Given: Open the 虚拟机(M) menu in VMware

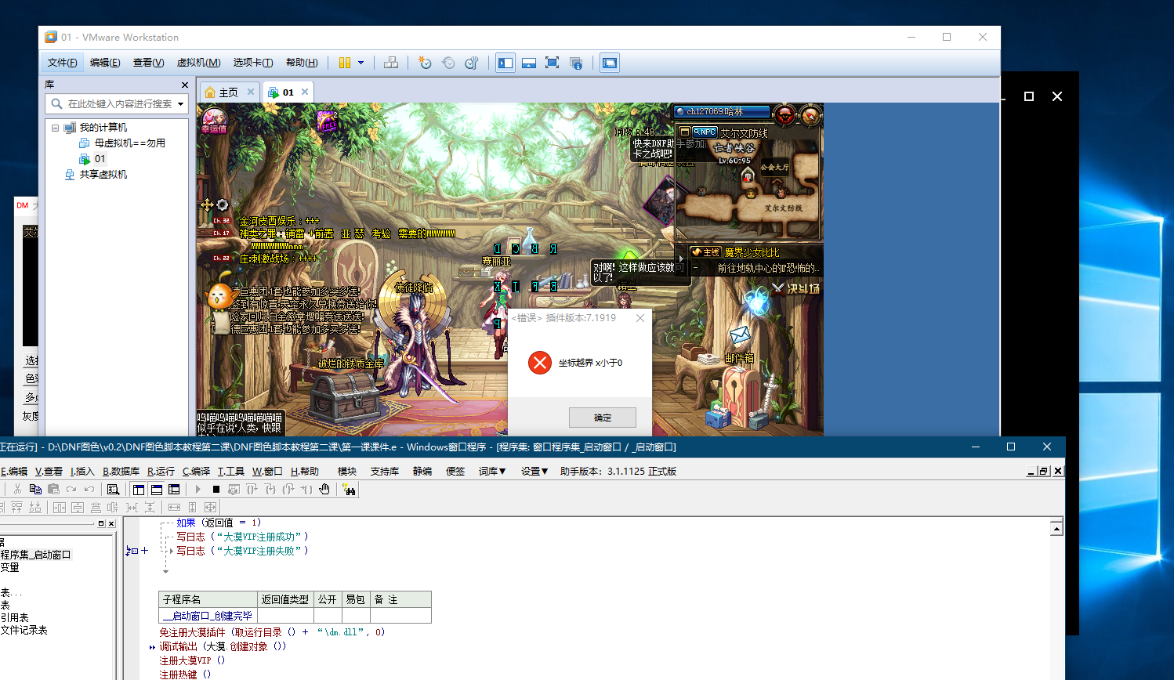Looking at the screenshot, I should click(x=198, y=63).
